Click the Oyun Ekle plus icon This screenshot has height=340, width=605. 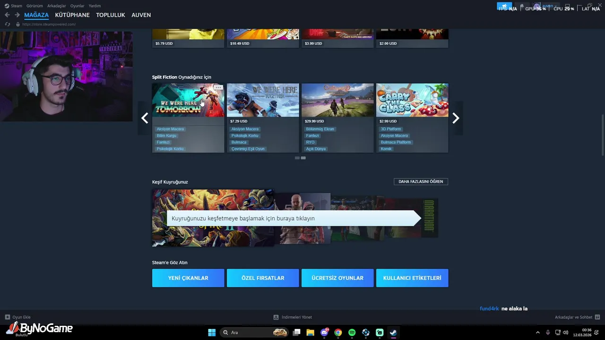(7, 317)
